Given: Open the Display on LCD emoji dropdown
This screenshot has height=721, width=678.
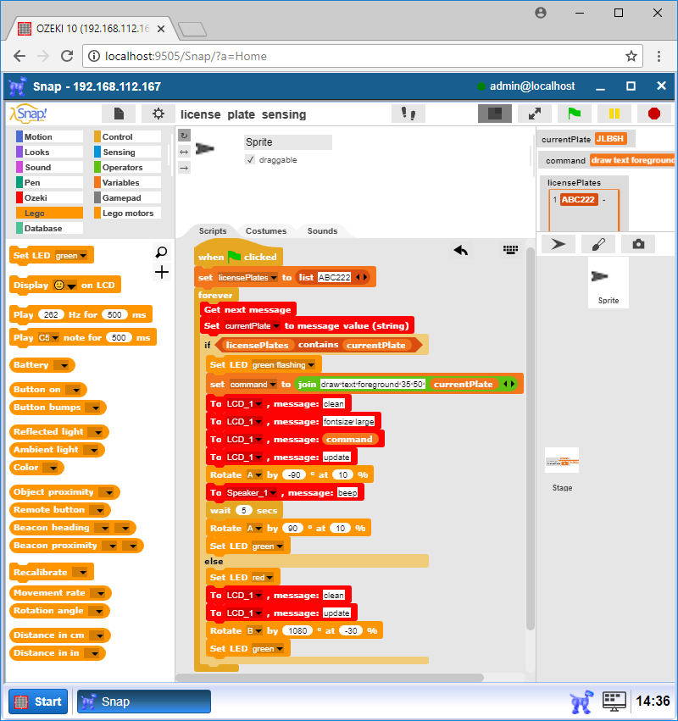Looking at the screenshot, I should tap(72, 286).
